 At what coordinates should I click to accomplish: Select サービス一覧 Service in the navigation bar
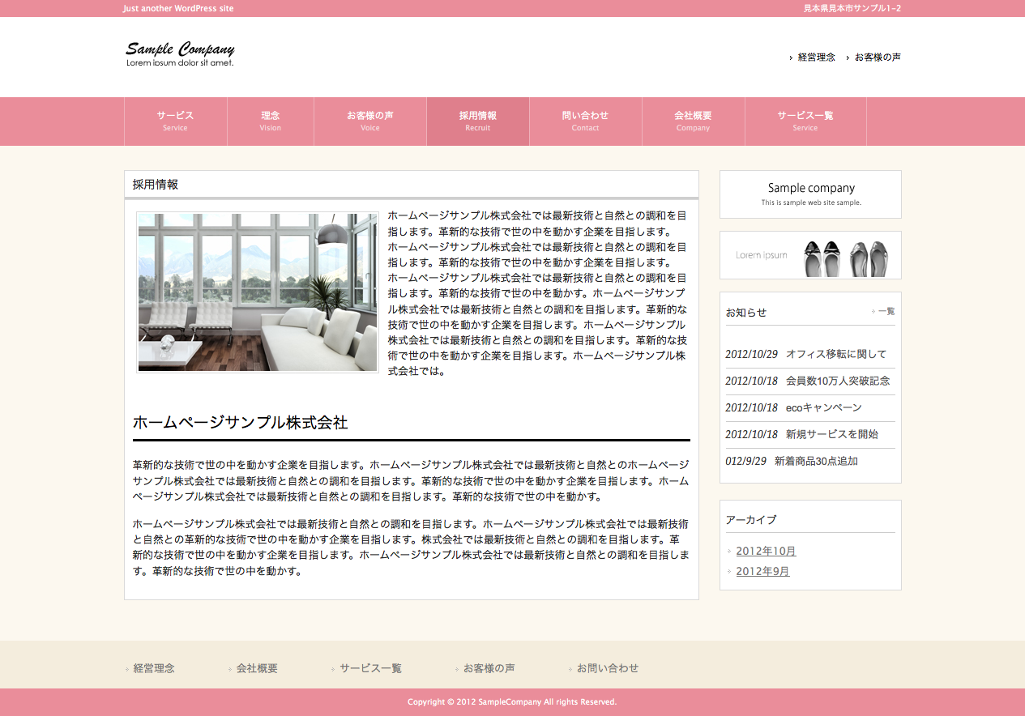click(805, 121)
